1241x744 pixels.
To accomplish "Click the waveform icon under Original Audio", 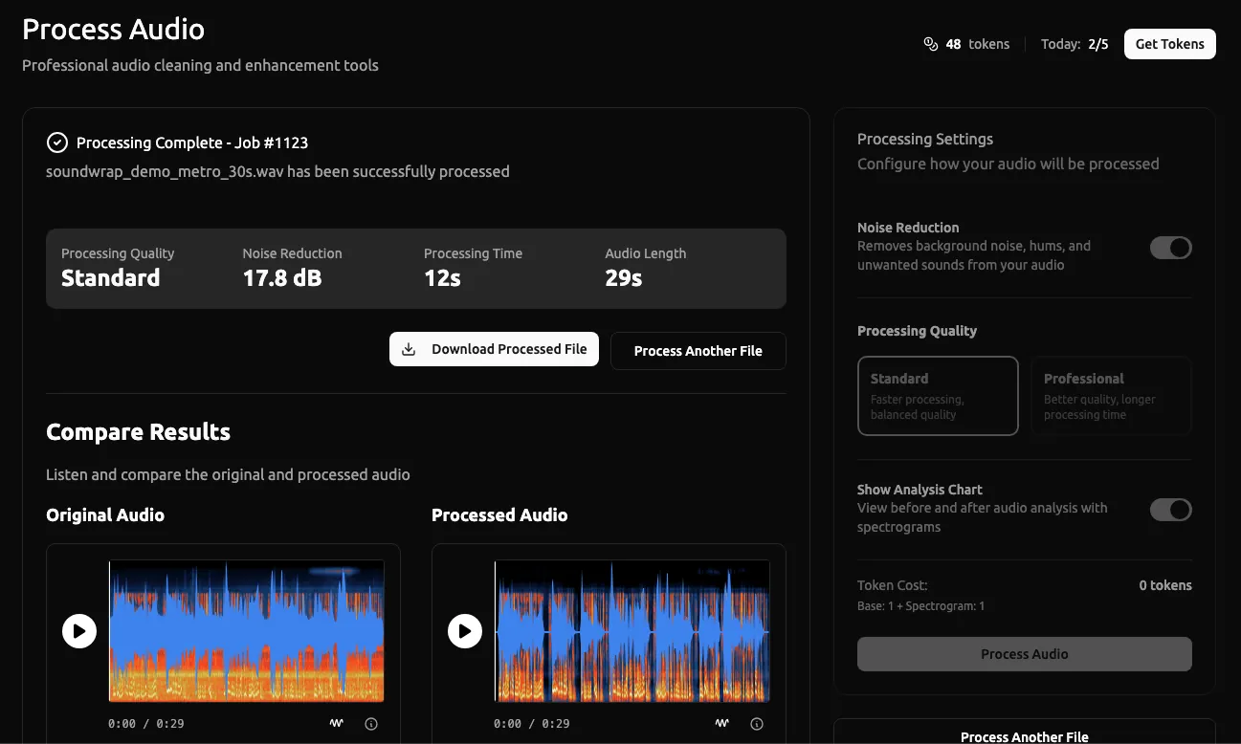I will pyautogui.click(x=337, y=723).
